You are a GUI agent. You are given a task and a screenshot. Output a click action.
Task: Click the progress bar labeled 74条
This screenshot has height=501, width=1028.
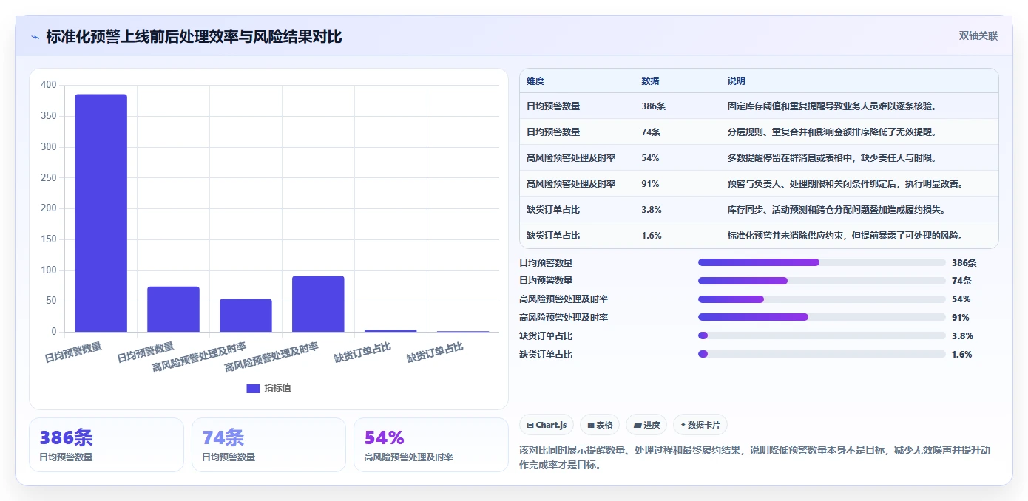tap(822, 281)
